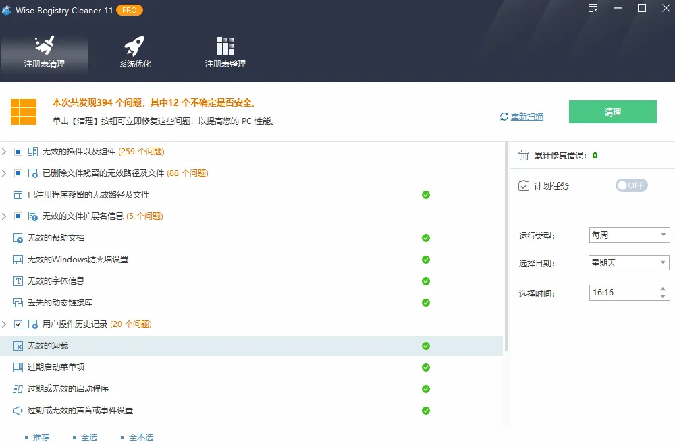This screenshot has height=445, width=675.
Task: Maximize the Wise Registry Cleaner window
Action: click(642, 8)
